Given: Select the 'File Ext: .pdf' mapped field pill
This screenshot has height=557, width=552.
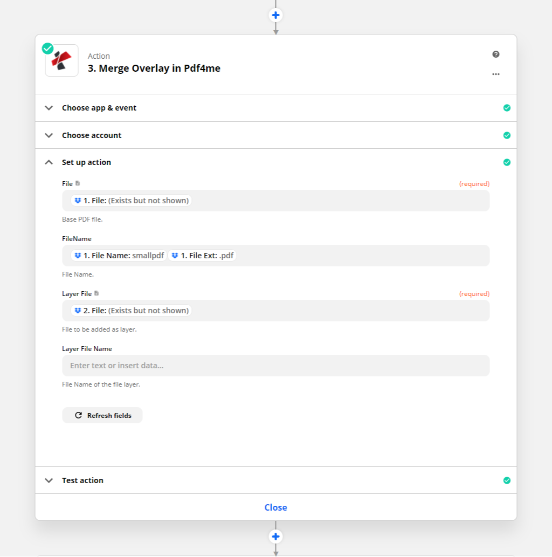Looking at the screenshot, I should point(203,255).
